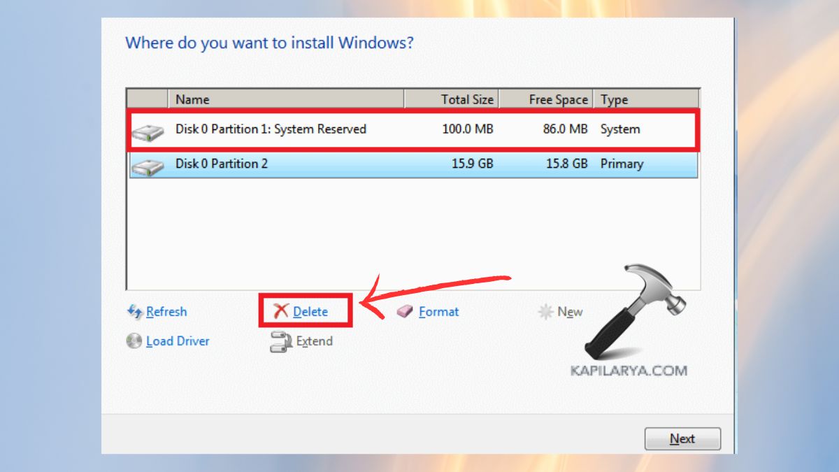The width and height of the screenshot is (839, 472).
Task: Click the 15.8 GB free space value
Action: [566, 164]
